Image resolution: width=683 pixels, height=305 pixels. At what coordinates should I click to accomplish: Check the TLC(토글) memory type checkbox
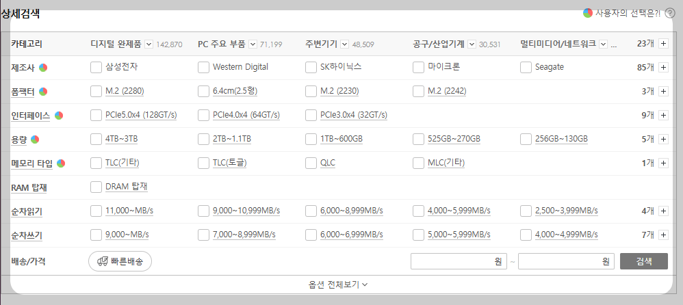(x=203, y=163)
